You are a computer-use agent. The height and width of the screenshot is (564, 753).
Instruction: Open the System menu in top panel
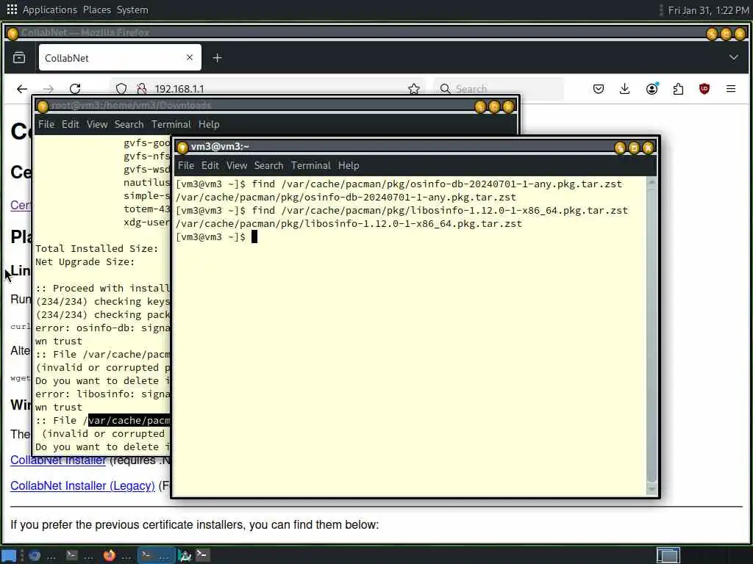click(132, 10)
